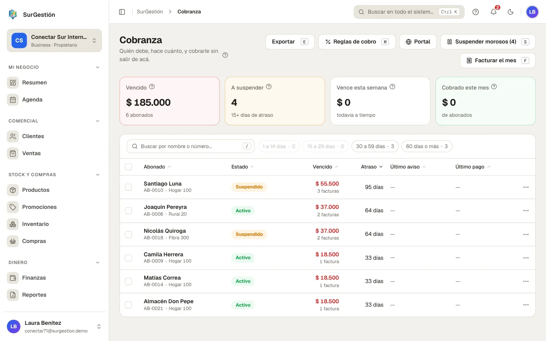Viewport: 546px width, 341px height.
Task: Open row actions for Matías Correa
Action: 526,281
